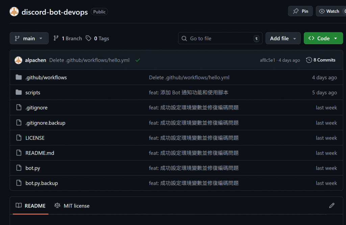Click the folder icon for .github/workflows
Viewport: 346px width, 225px height.
[19, 77]
